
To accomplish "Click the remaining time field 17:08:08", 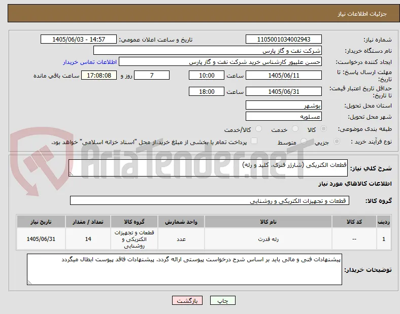I will pos(98,75).
